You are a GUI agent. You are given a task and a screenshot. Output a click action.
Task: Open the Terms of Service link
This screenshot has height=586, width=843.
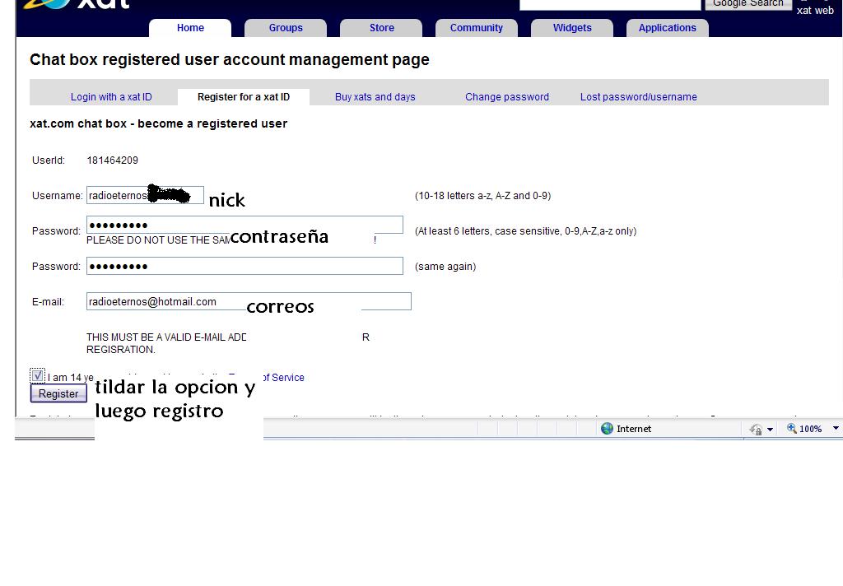[284, 378]
